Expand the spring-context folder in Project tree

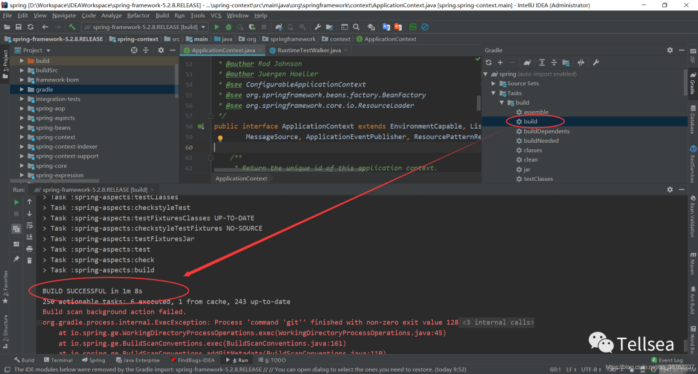(x=23, y=137)
